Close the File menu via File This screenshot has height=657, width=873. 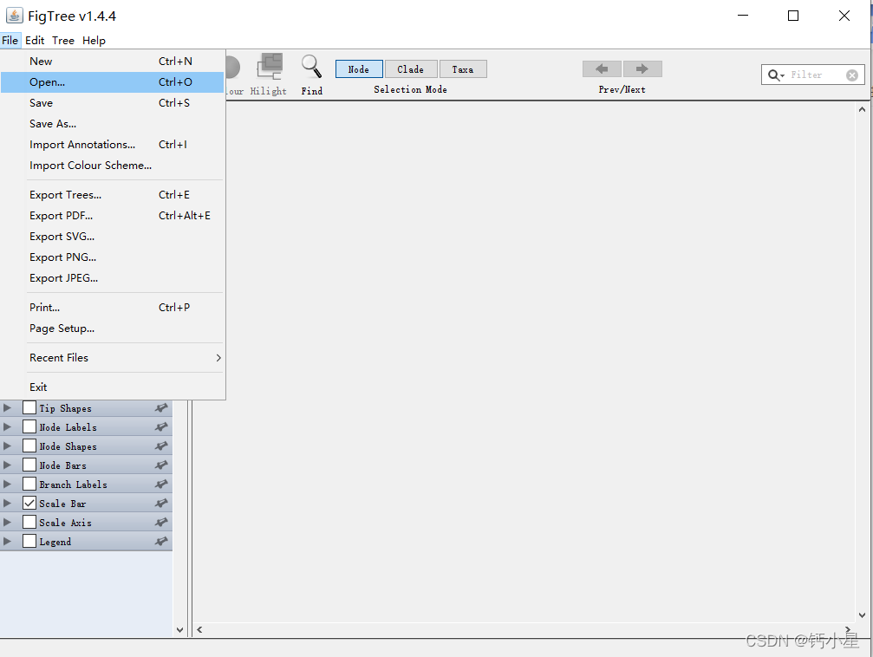click(10, 40)
